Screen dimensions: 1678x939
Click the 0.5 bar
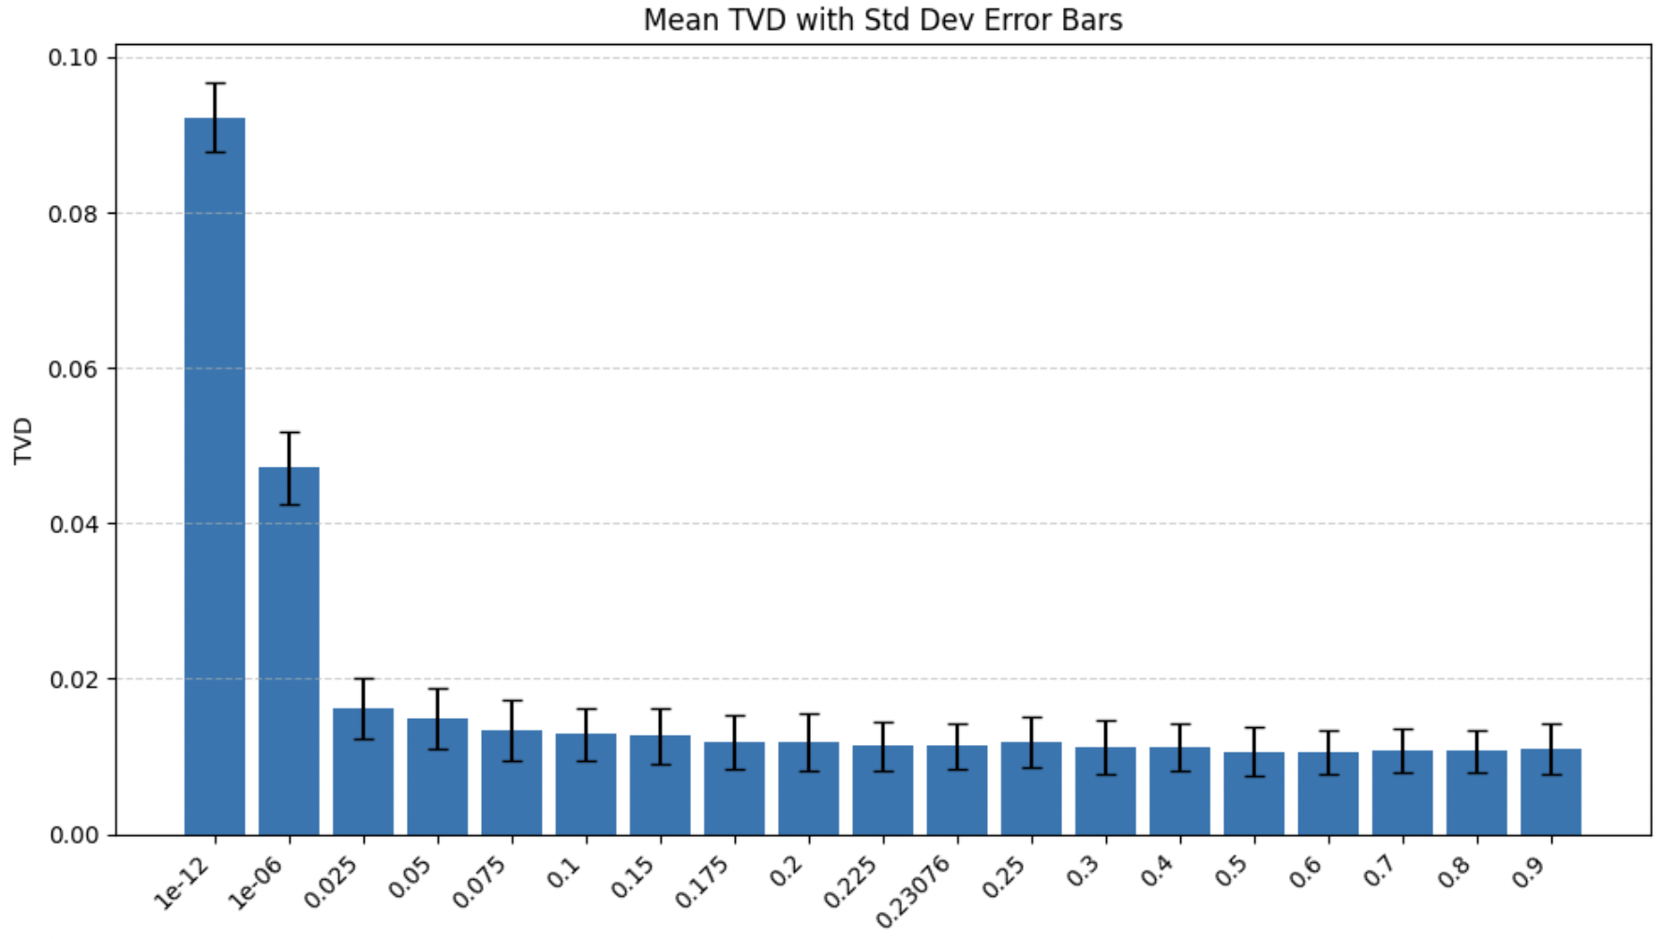coord(1254,794)
